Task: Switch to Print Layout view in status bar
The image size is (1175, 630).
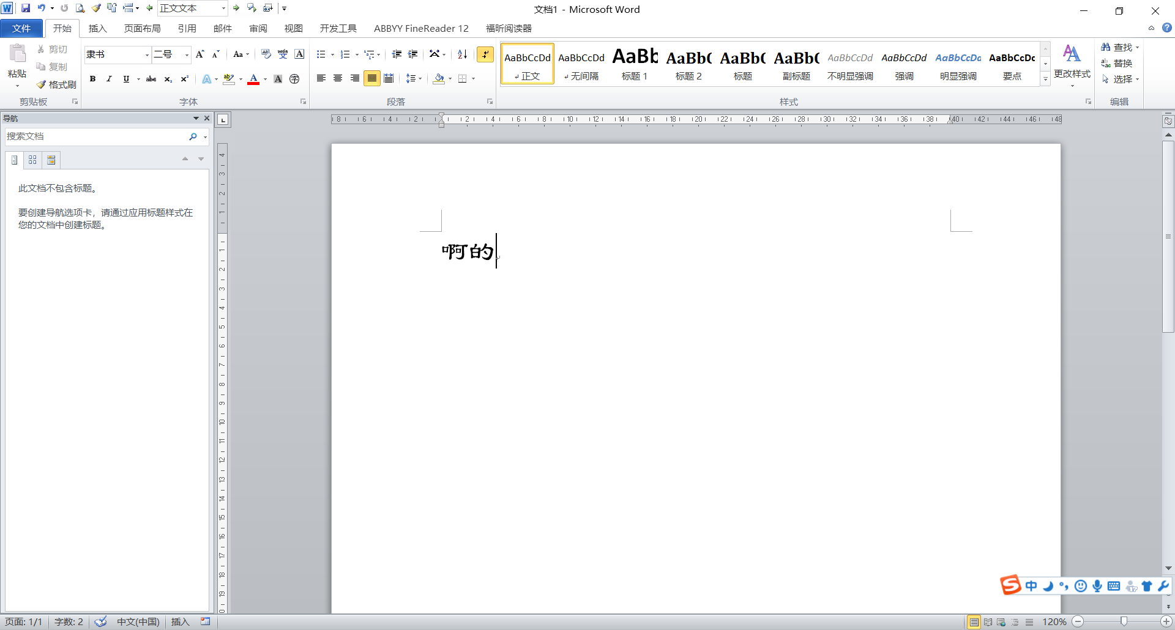Action: click(x=974, y=622)
